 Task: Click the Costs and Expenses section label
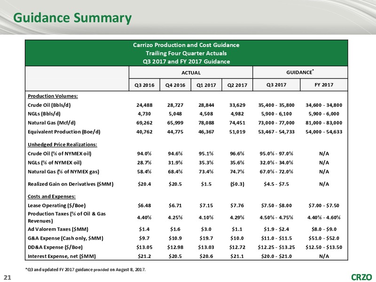(x=52, y=196)
